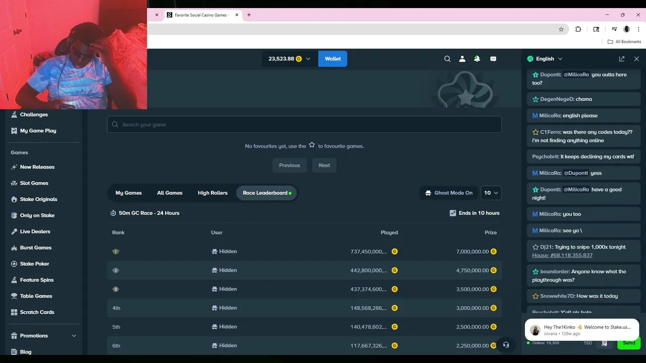Open the rows count dropdown showing 10

(491, 193)
